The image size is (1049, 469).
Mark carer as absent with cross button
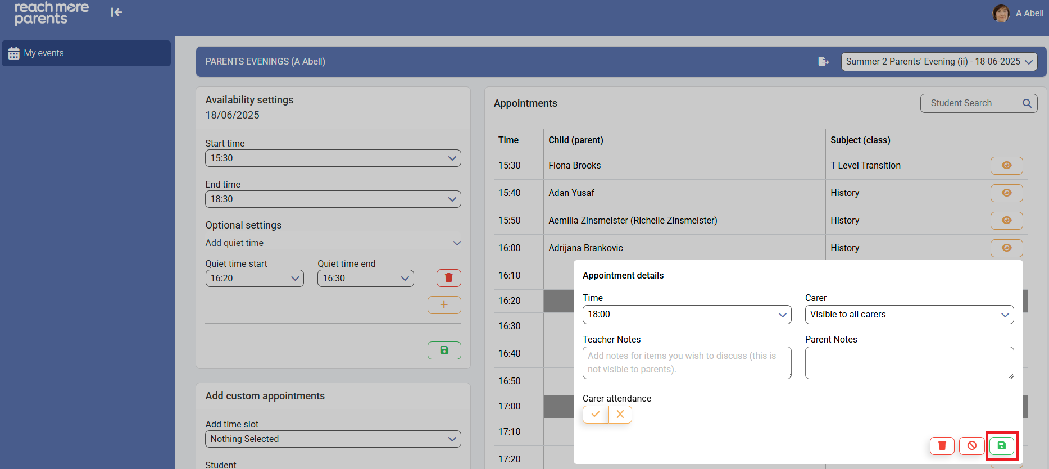620,414
